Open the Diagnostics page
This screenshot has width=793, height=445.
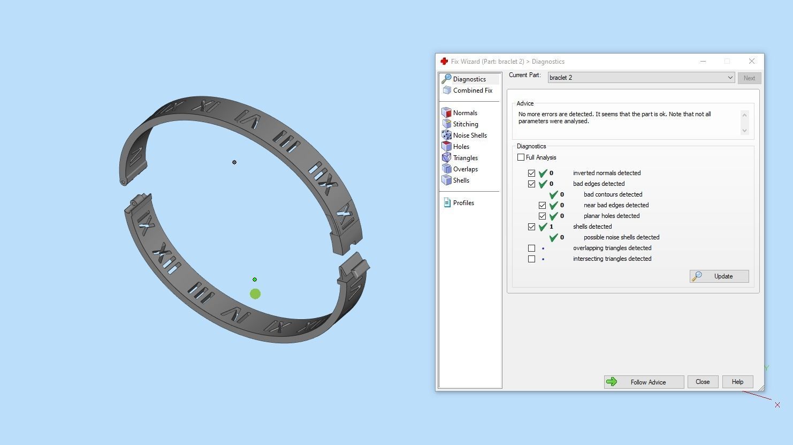coord(469,79)
